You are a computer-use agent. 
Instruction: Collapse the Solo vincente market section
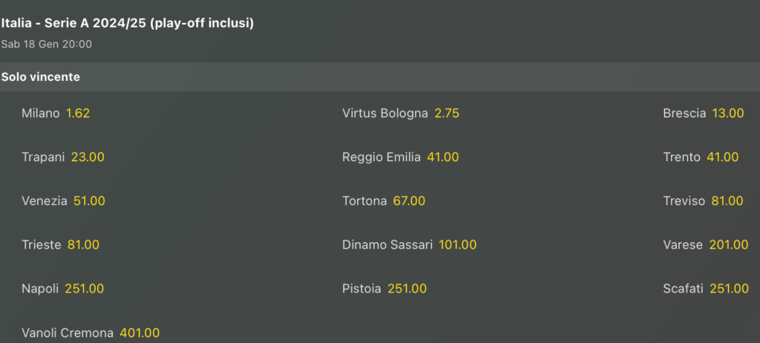point(41,76)
